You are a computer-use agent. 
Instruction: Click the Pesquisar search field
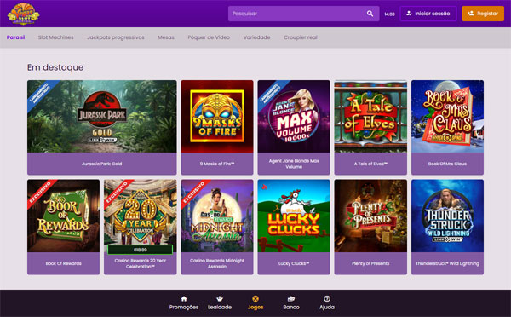tap(303, 14)
